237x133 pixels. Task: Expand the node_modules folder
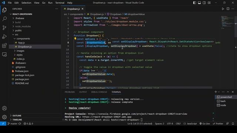23,26
